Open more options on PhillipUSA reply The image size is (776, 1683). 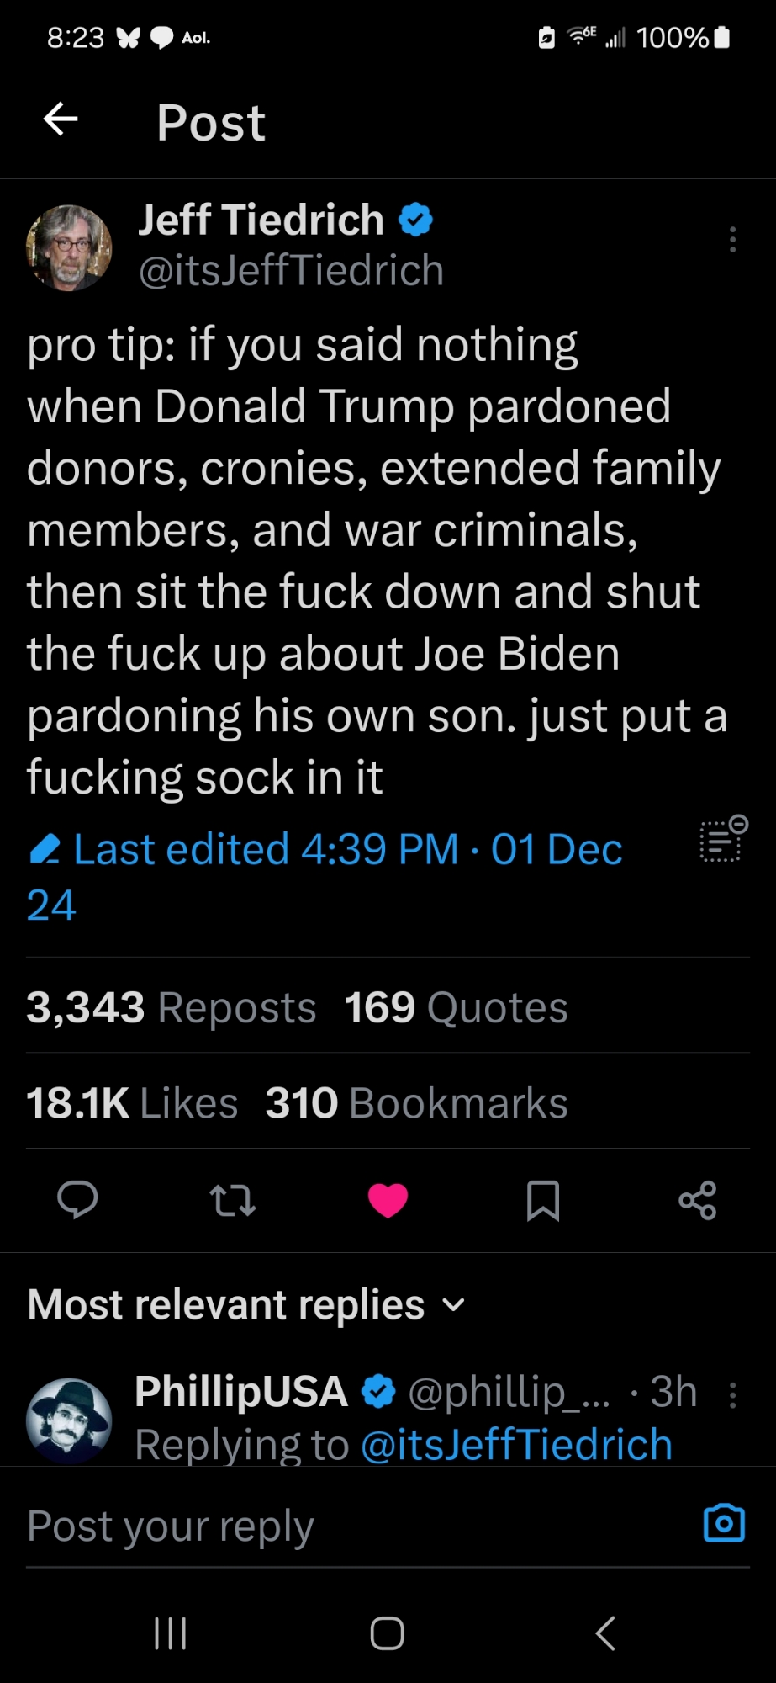coord(733,1395)
